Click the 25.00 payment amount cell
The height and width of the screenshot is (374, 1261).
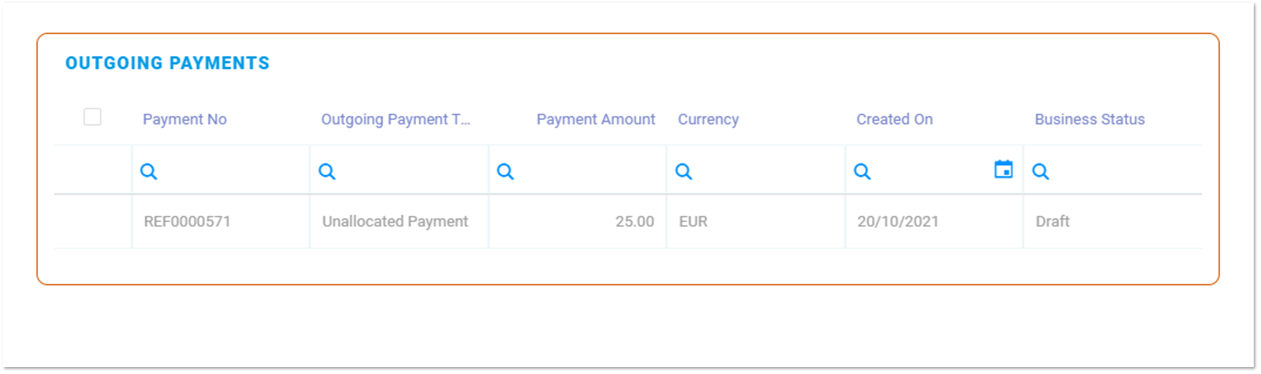point(634,221)
